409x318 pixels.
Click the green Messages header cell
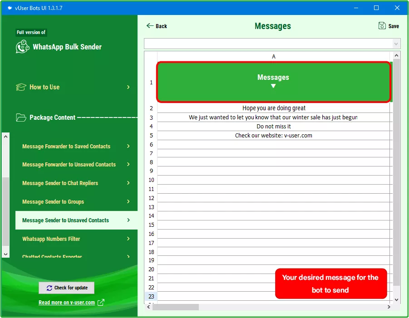pyautogui.click(x=274, y=82)
